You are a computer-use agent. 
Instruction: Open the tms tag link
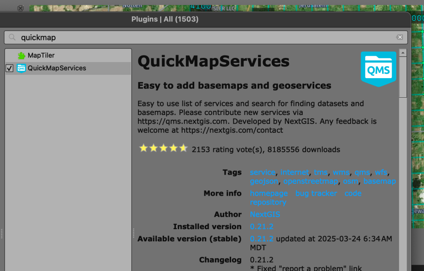(320, 173)
